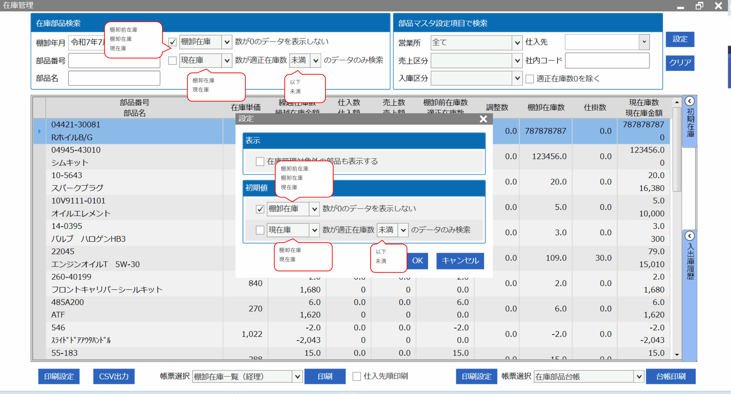Click the 社内コード input field
731x394 pixels.
(x=607, y=60)
